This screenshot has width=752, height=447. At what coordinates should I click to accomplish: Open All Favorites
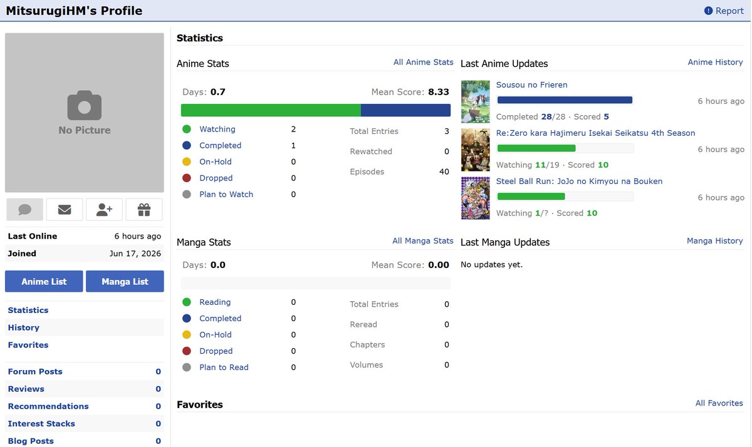[719, 403]
